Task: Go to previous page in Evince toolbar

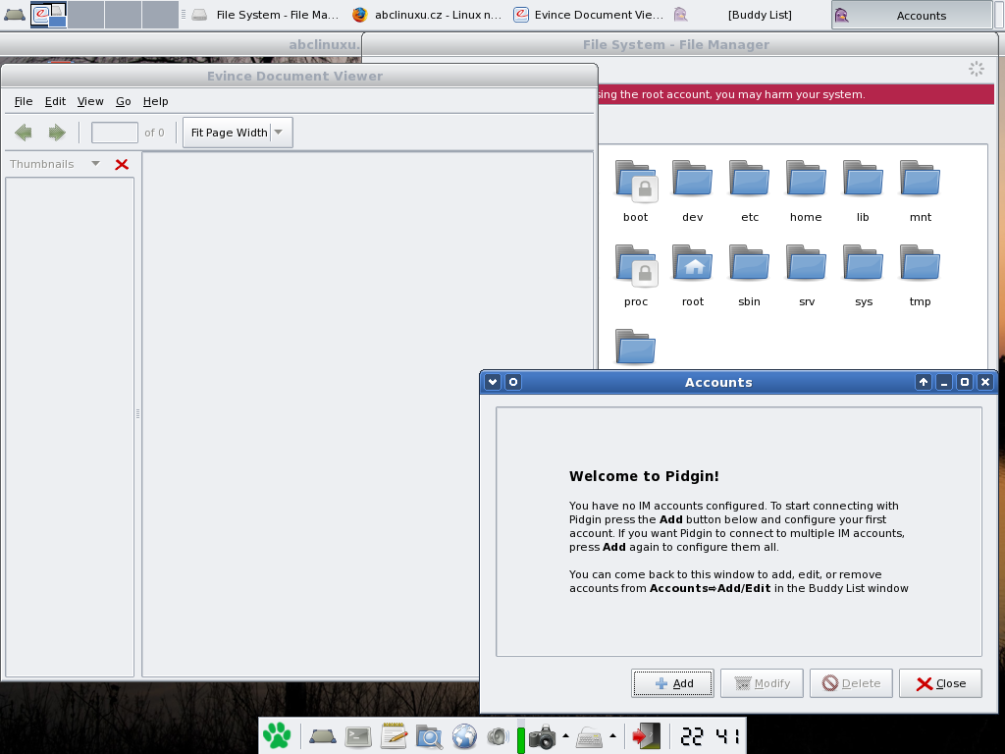Action: click(24, 133)
